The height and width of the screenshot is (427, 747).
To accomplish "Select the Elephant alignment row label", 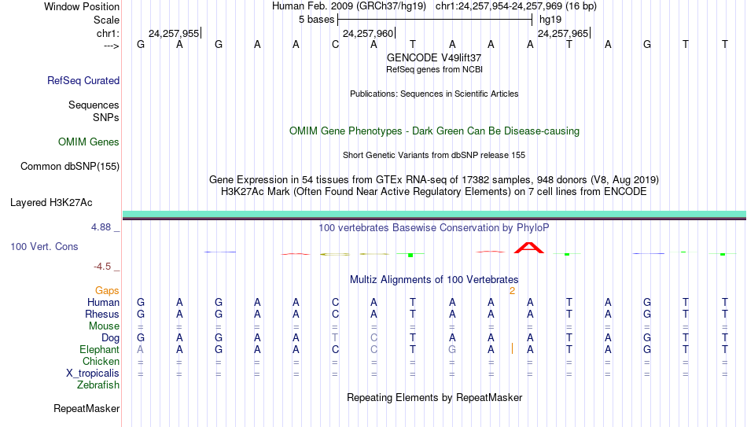I will click(100, 349).
